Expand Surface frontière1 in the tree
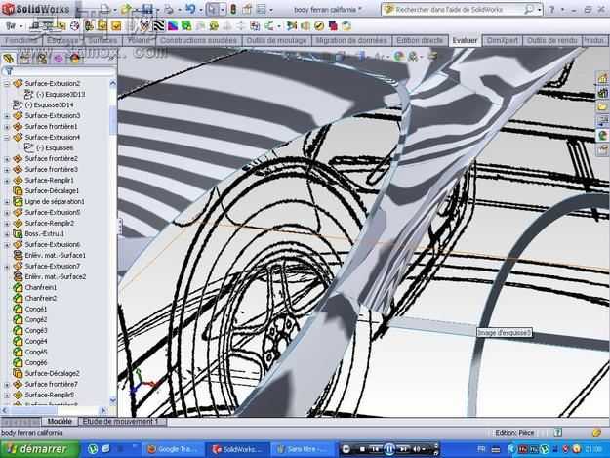610x458 pixels. [x=6, y=127]
